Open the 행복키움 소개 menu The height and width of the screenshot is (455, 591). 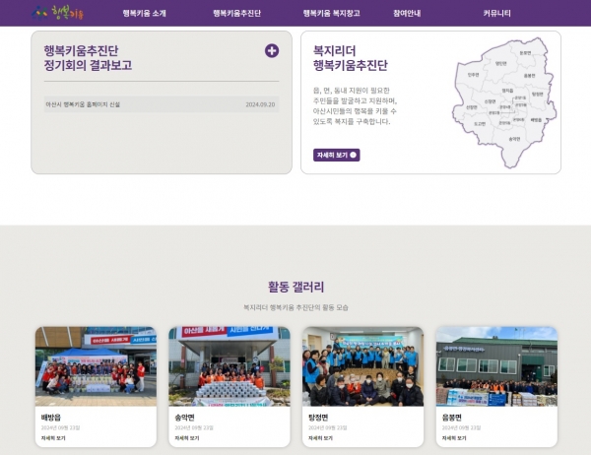click(145, 13)
